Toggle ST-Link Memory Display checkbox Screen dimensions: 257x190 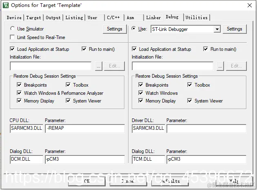point(141,100)
